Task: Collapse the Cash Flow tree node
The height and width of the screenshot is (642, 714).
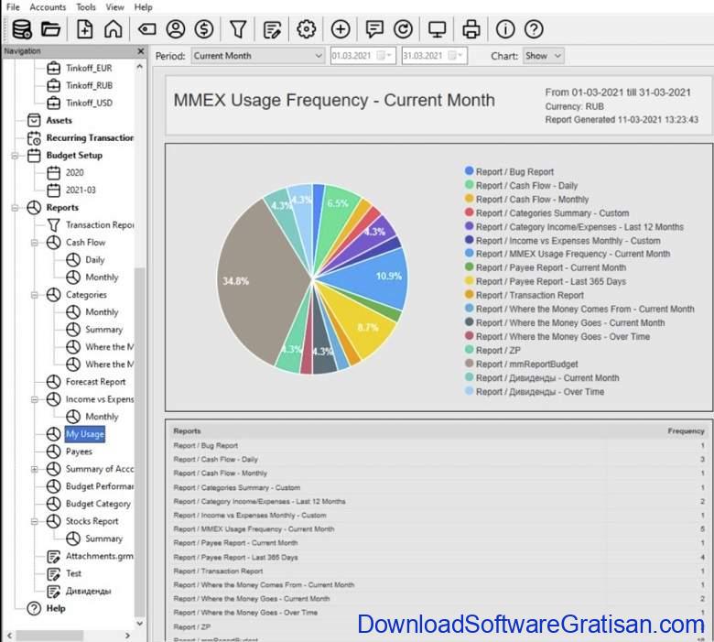Action: point(35,243)
